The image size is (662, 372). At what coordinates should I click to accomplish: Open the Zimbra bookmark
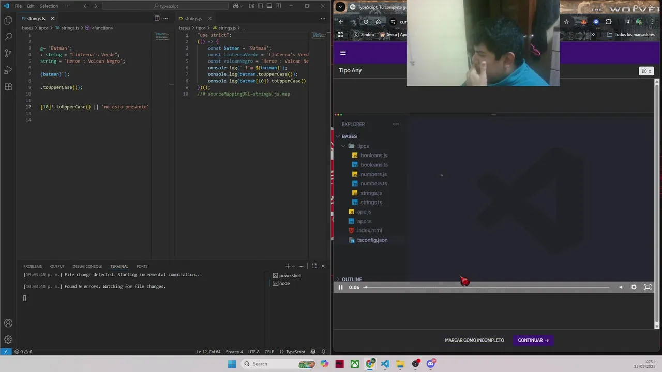tap(364, 35)
